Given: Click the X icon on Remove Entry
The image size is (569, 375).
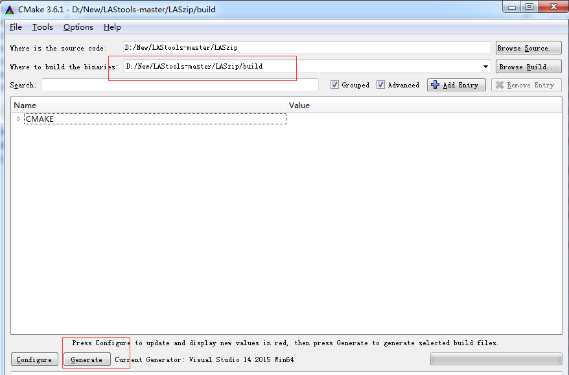Looking at the screenshot, I should [500, 85].
